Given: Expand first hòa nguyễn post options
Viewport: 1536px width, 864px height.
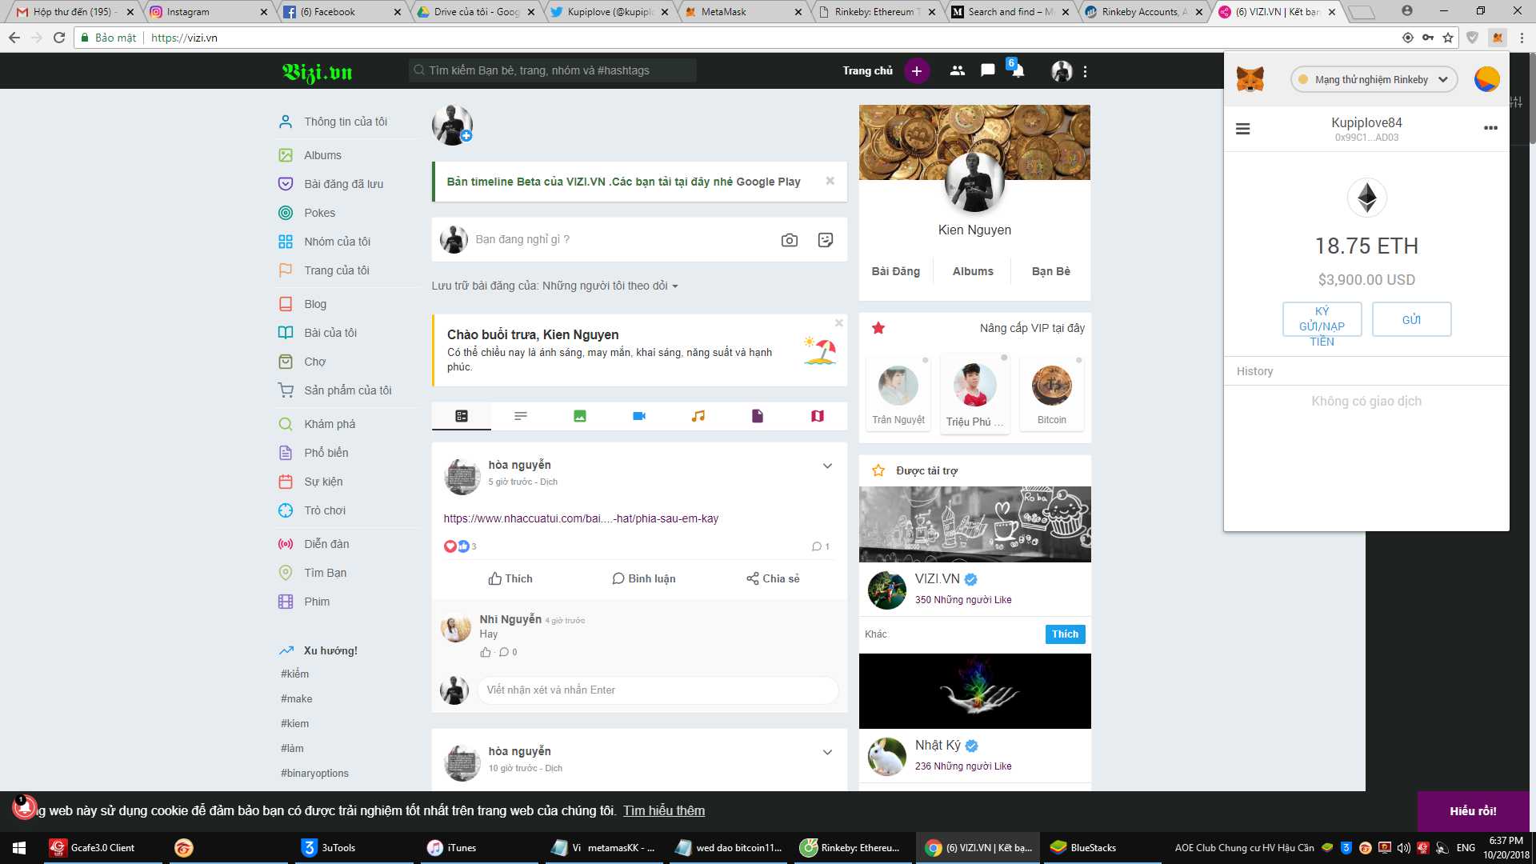Looking at the screenshot, I should (x=827, y=466).
